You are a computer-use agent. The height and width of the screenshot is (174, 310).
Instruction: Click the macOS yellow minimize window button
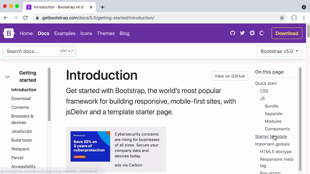[x=11, y=6]
